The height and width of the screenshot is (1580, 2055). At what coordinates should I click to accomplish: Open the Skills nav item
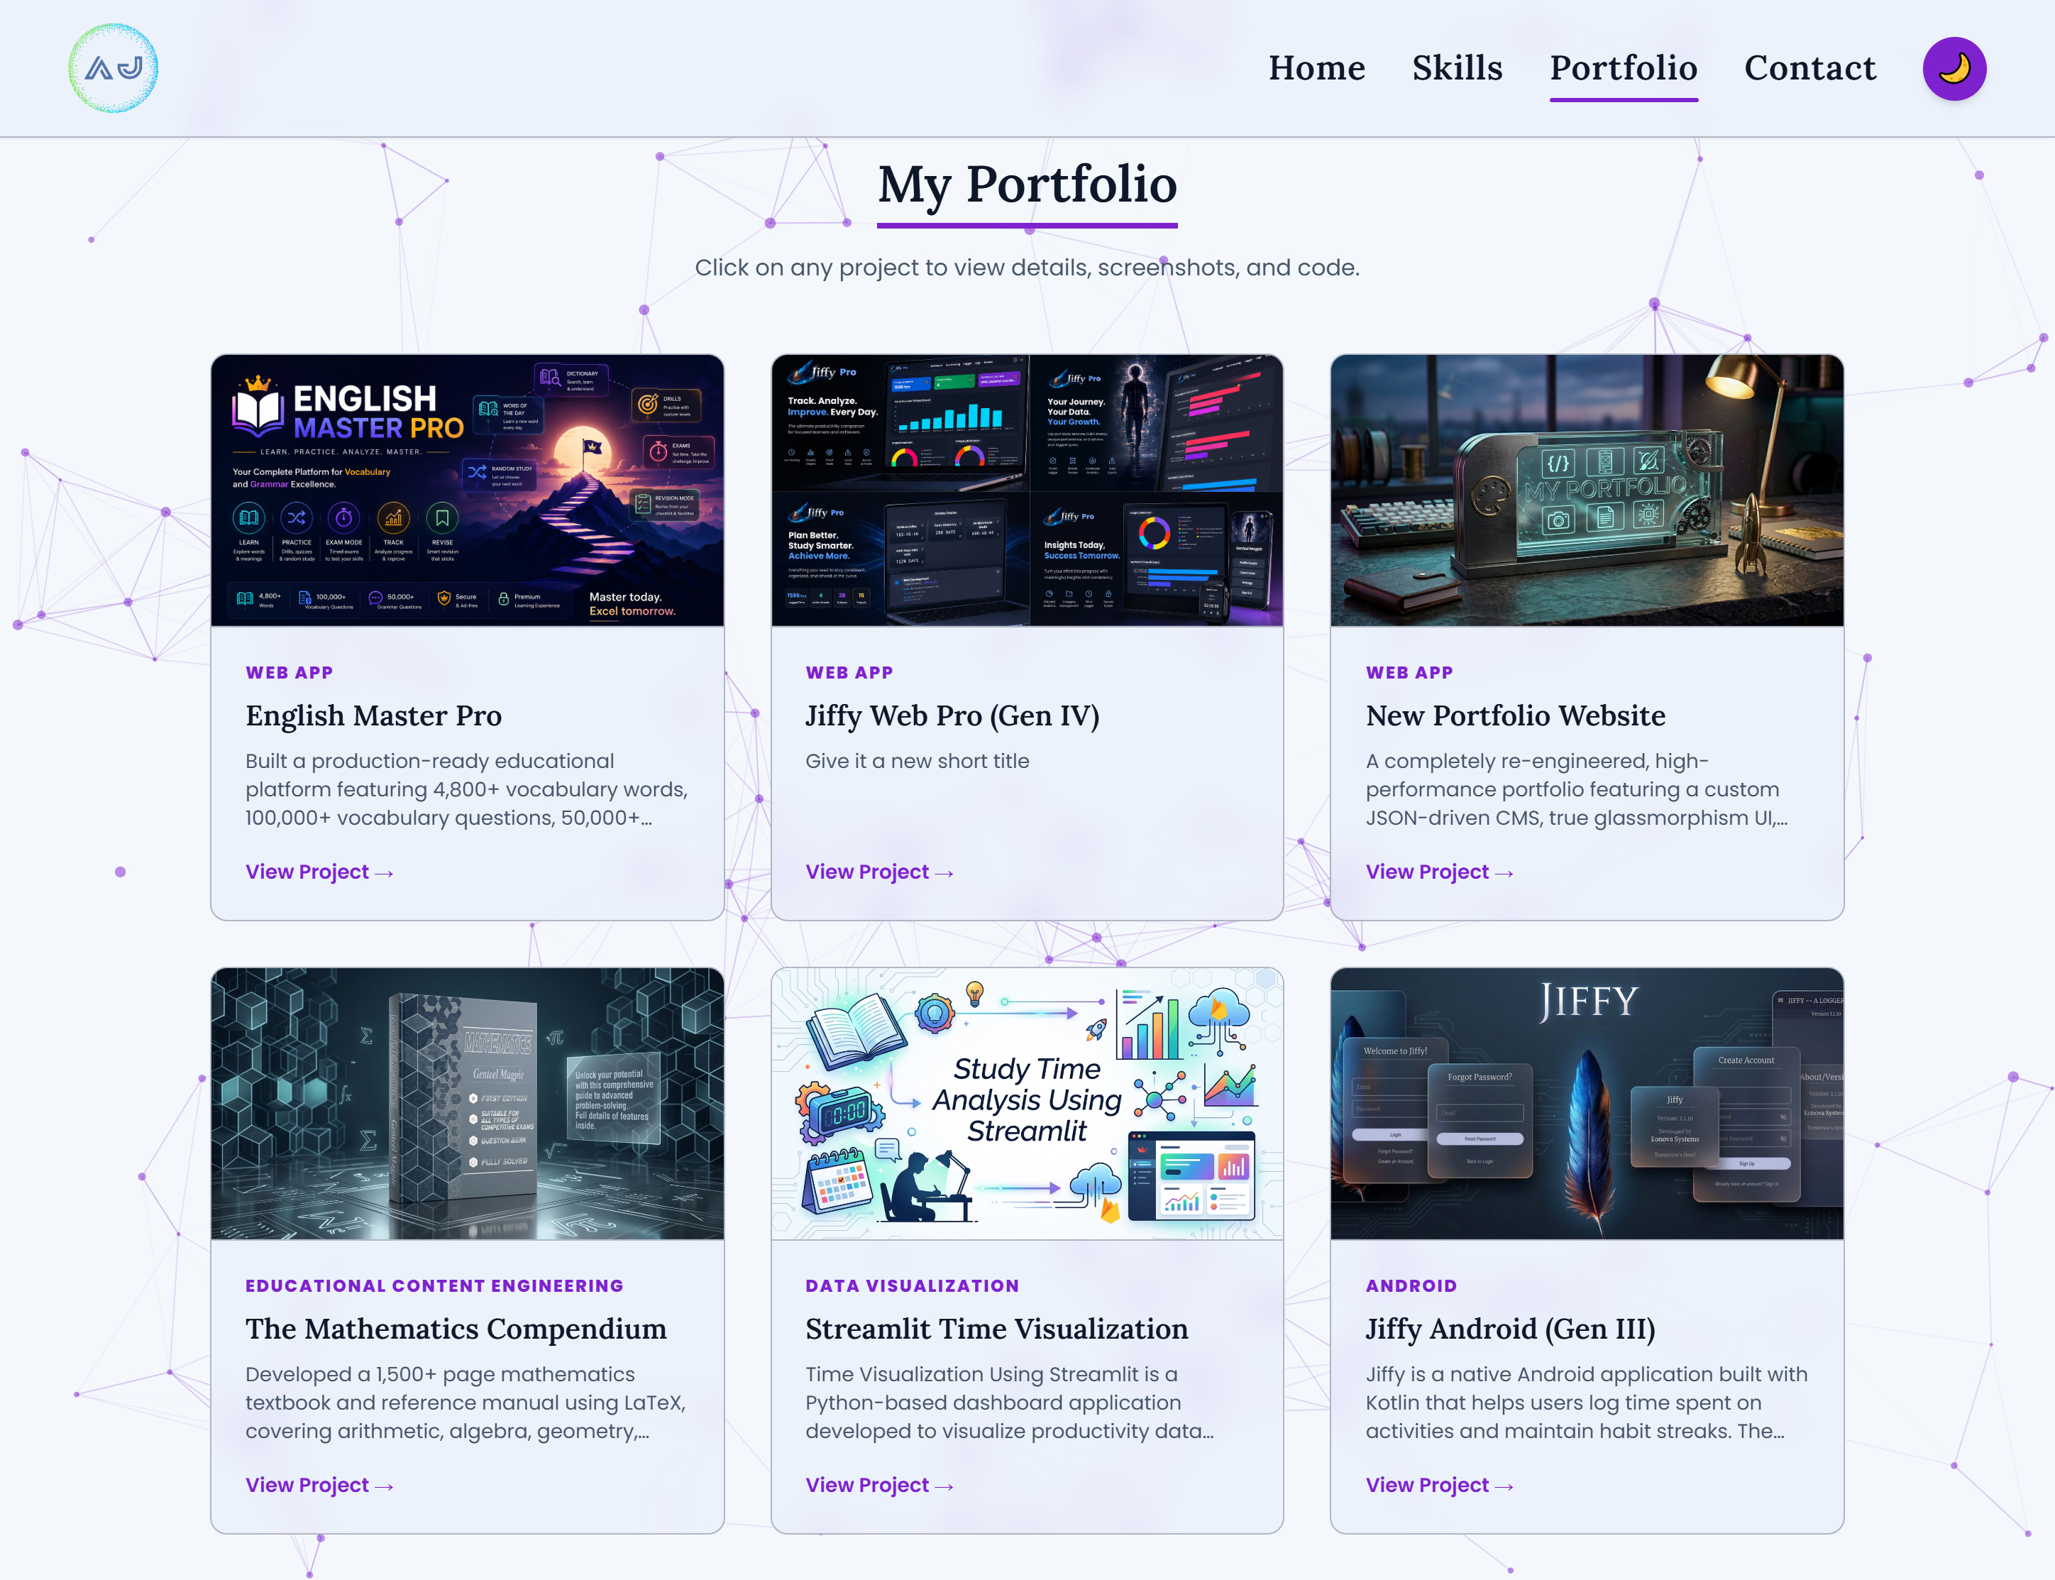tap(1457, 67)
